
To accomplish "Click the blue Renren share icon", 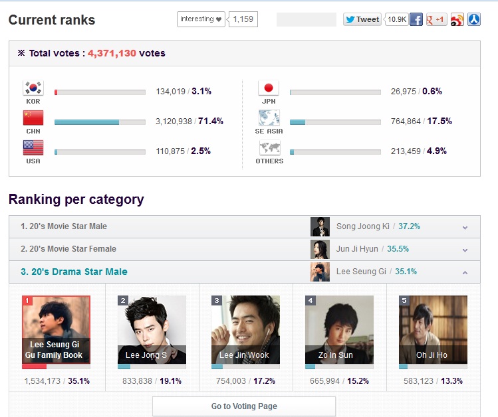I will coord(474,19).
